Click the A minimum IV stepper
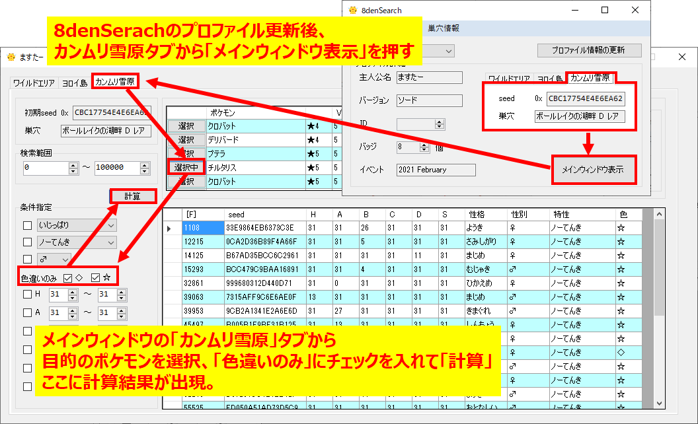This screenshot has height=424, width=698. (x=73, y=313)
